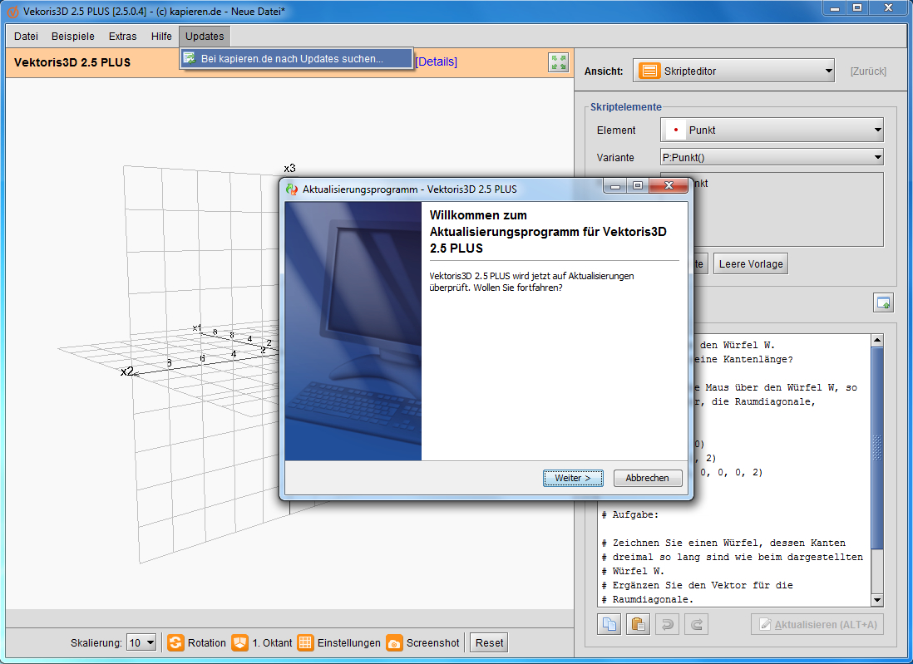This screenshot has width=913, height=664.
Task: Click the '# Würfel W.' script line
Action: point(632,571)
